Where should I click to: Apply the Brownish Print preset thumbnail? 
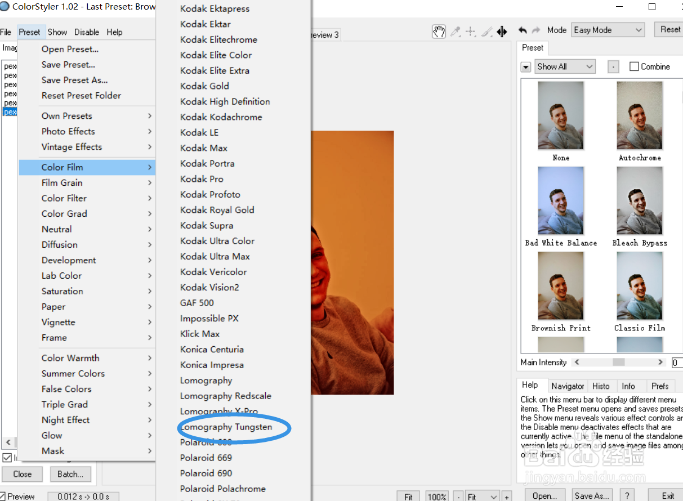click(561, 286)
